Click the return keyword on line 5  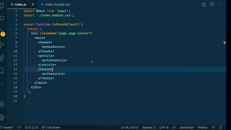(32, 29)
